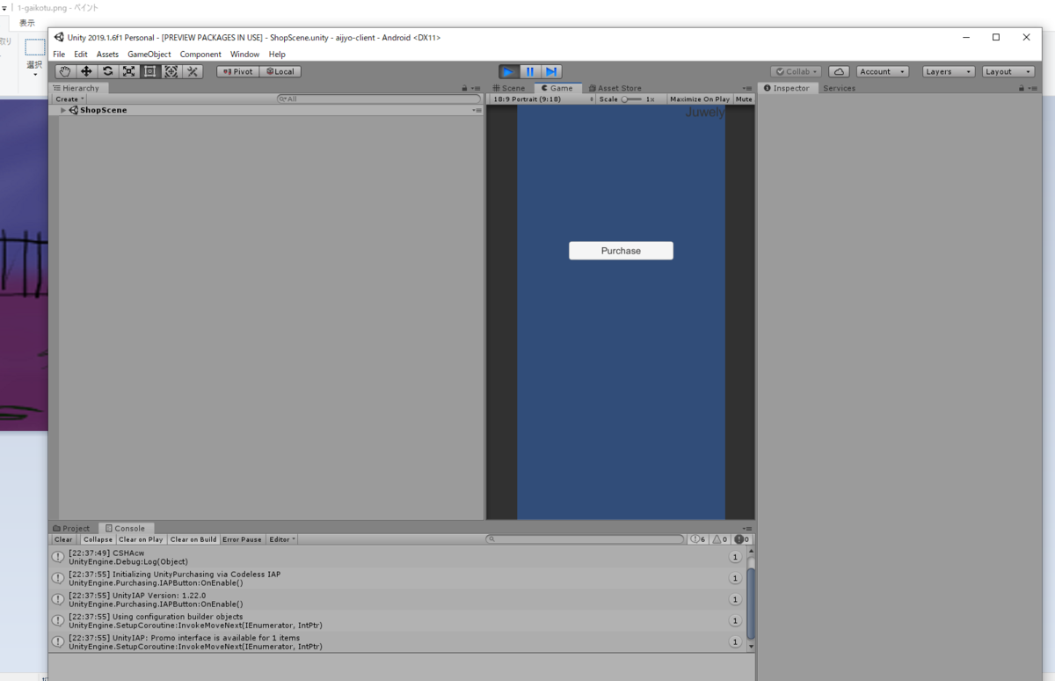This screenshot has width=1055, height=681.
Task: Open the Help menu
Action: [x=277, y=55]
